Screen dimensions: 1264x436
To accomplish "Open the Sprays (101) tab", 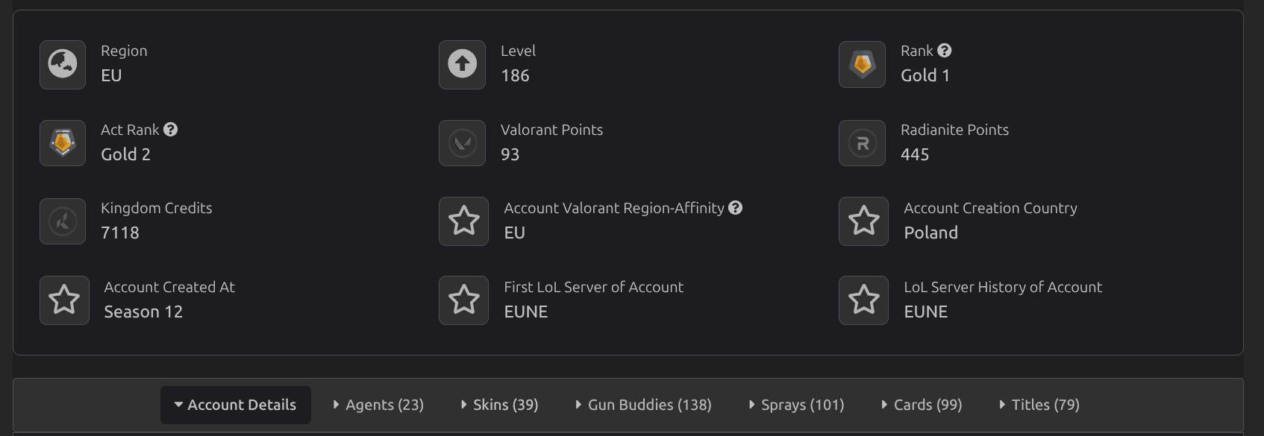I will click(796, 405).
